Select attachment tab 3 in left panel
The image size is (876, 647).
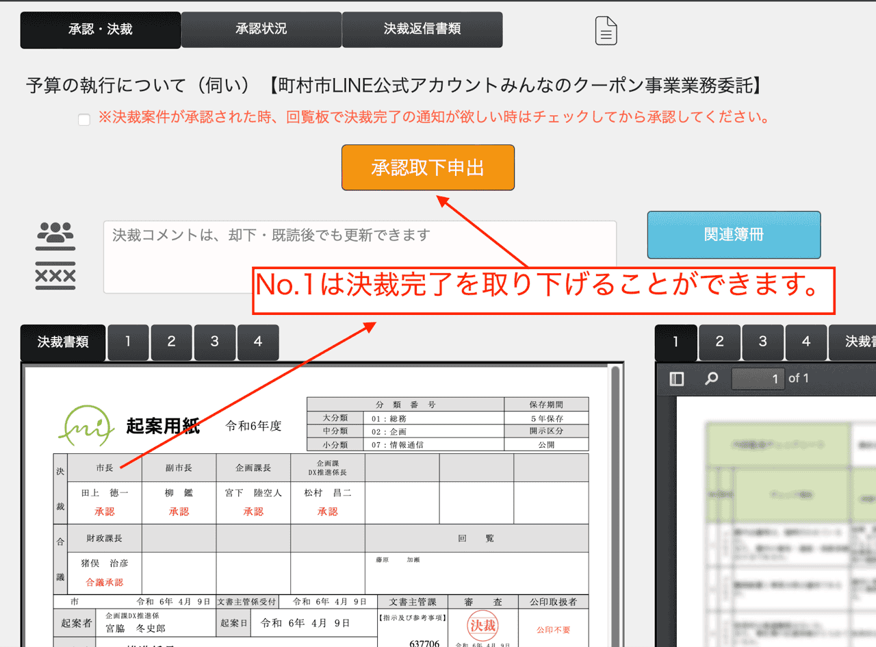tap(214, 342)
